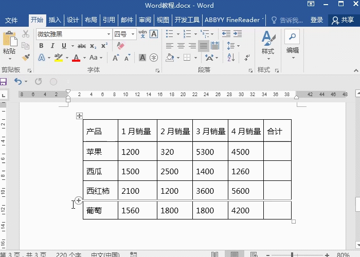
Task: Center the text alignment
Action: click(181, 46)
